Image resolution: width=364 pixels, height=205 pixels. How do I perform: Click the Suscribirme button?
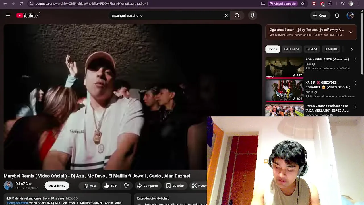[x=57, y=186]
